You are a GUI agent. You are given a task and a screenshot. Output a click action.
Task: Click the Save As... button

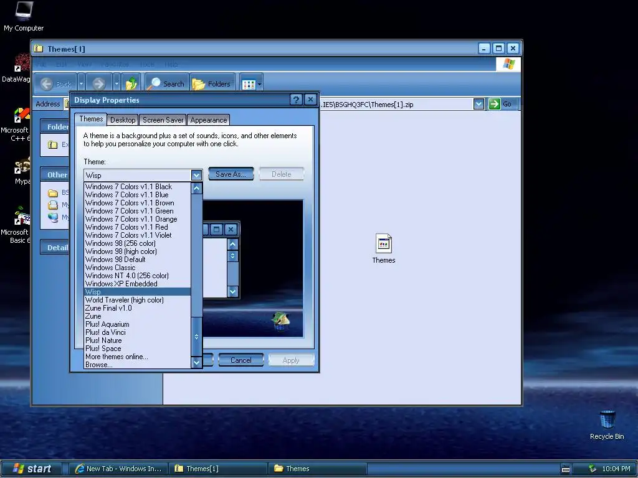pos(231,174)
